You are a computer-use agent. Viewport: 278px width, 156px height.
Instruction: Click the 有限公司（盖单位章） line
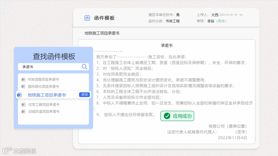(x=228, y=126)
